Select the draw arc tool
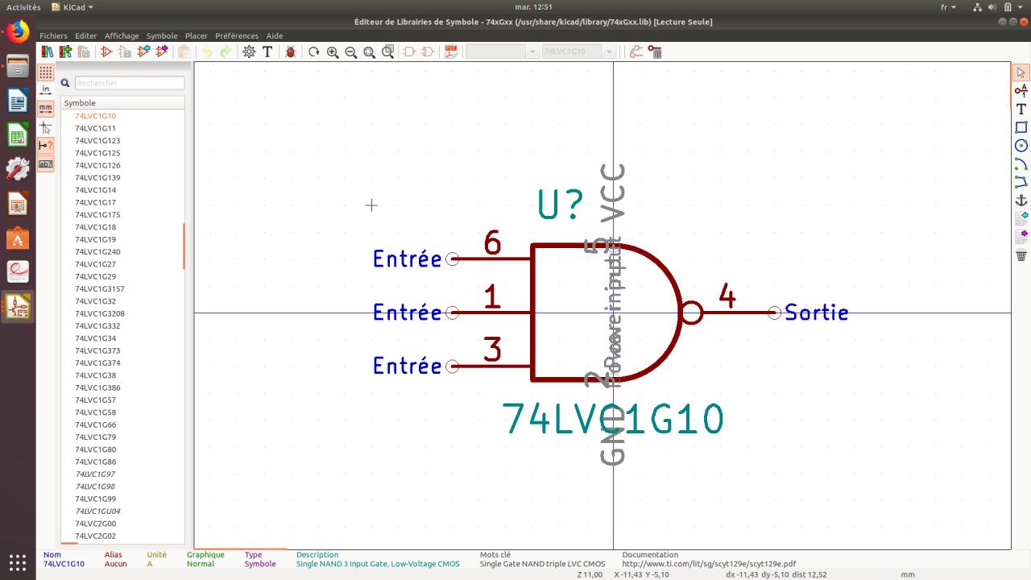Viewport: 1031px width, 580px height. [1021, 164]
